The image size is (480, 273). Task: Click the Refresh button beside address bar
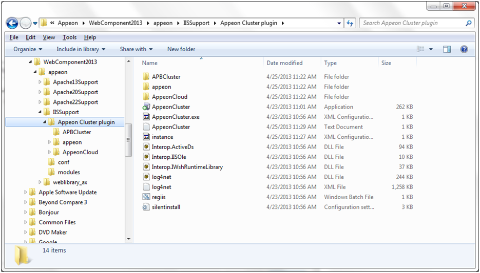[x=350, y=23]
